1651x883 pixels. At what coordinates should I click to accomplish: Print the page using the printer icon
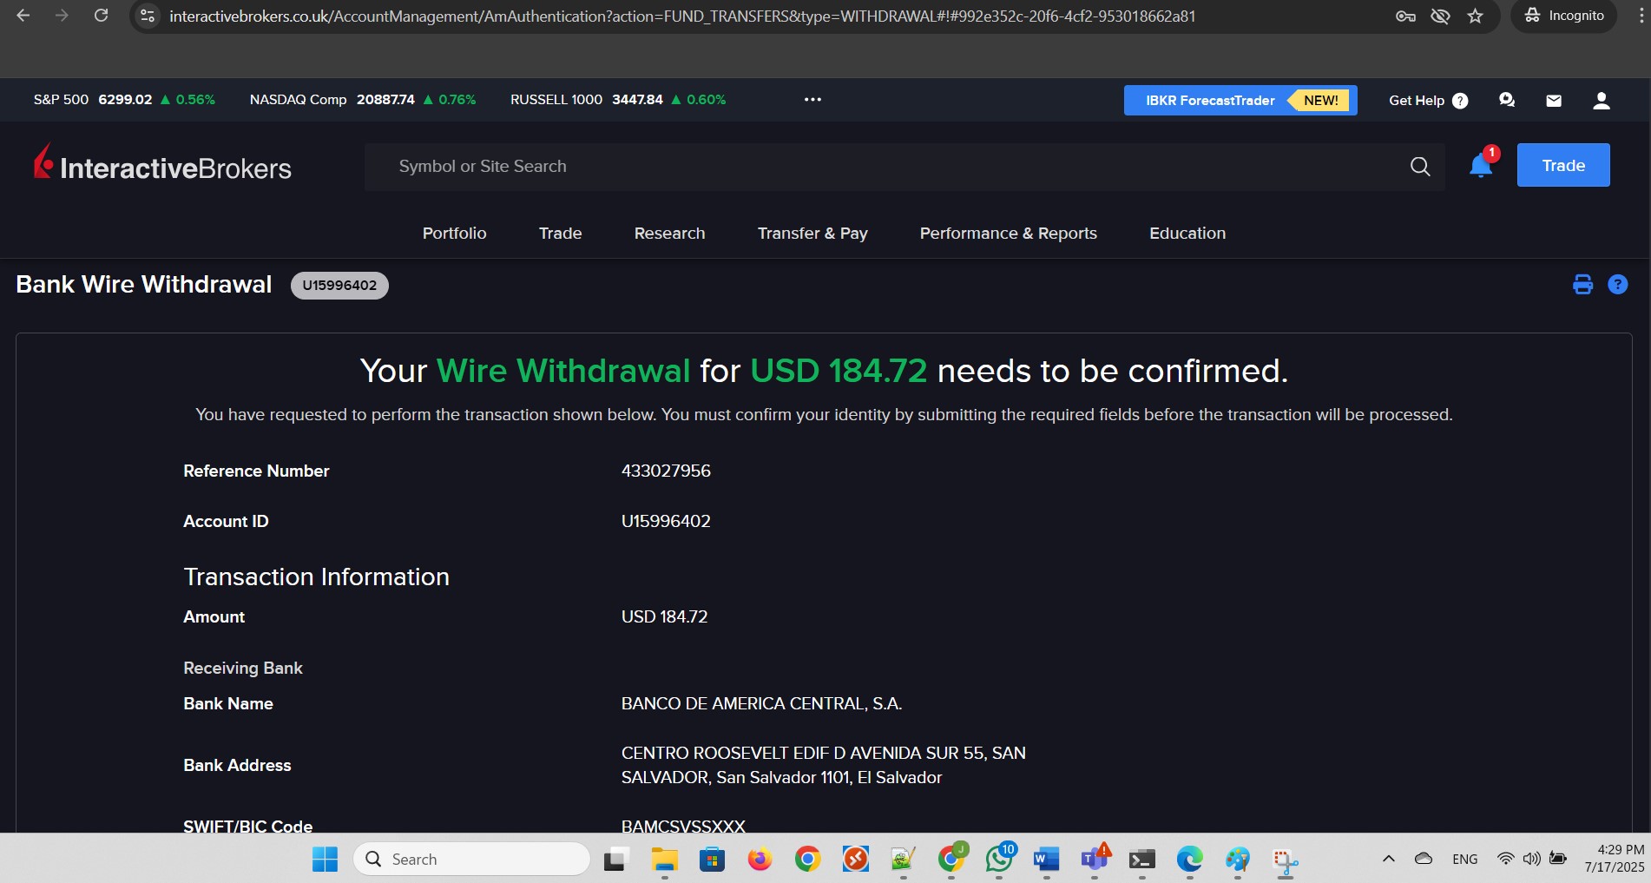(x=1582, y=285)
